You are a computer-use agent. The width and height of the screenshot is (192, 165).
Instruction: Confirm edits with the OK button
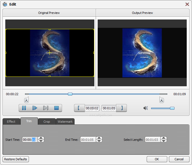pyautogui.click(x=157, y=159)
